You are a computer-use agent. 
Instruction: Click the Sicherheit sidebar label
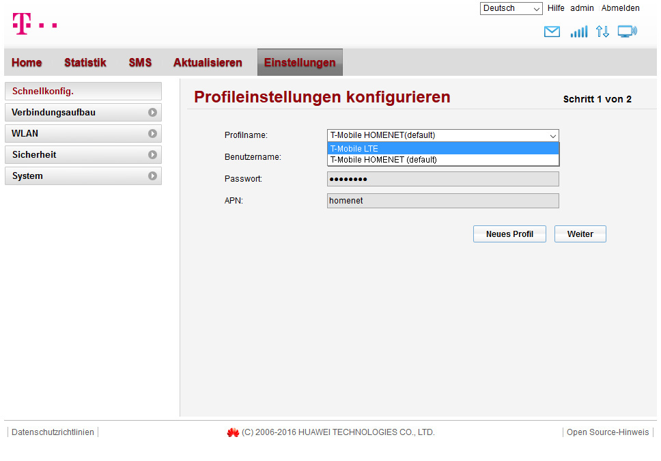34,155
